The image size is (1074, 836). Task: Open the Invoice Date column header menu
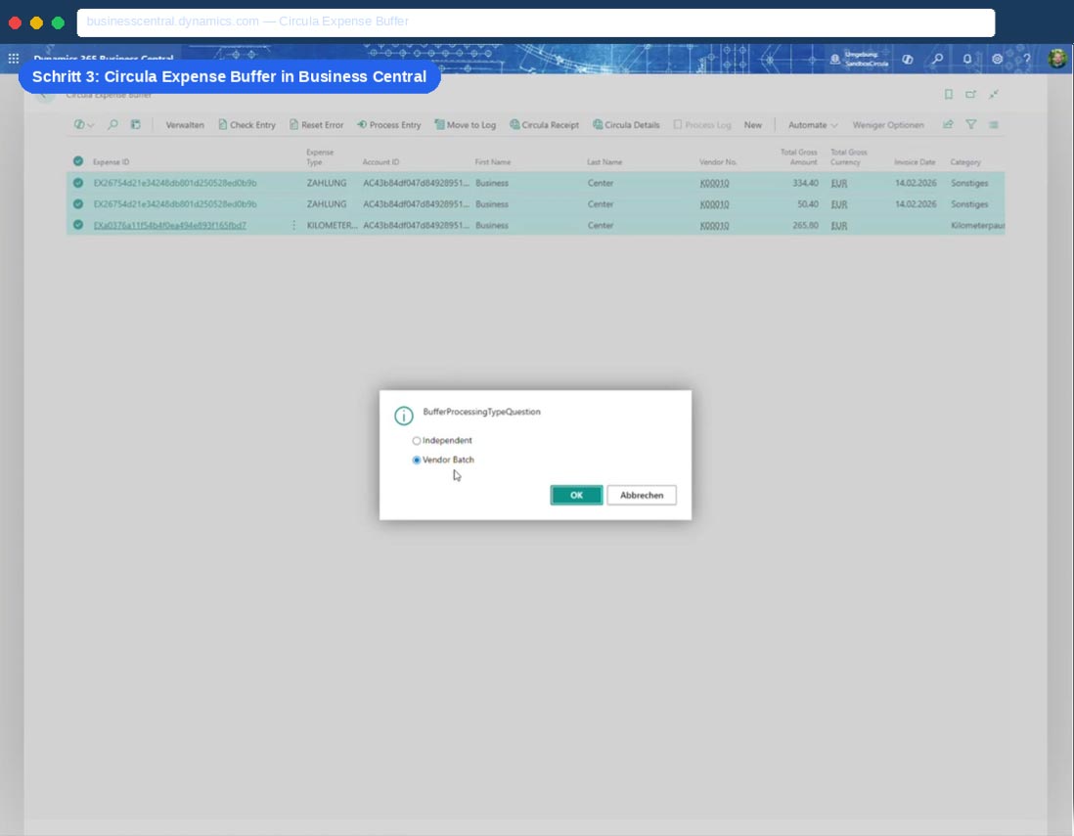pyautogui.click(x=915, y=162)
